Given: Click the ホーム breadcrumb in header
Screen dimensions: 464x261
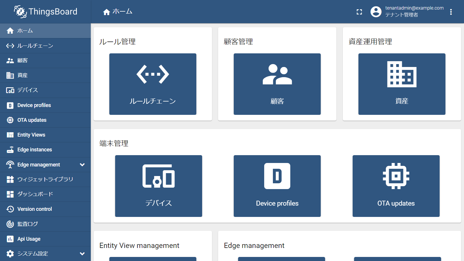Looking at the screenshot, I should [118, 12].
